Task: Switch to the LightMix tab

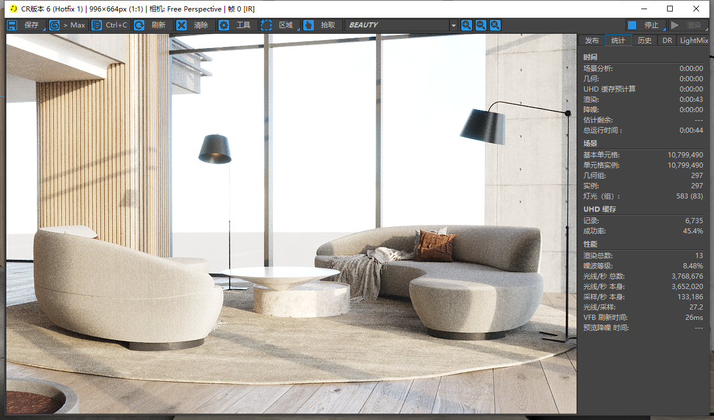Action: click(x=694, y=41)
